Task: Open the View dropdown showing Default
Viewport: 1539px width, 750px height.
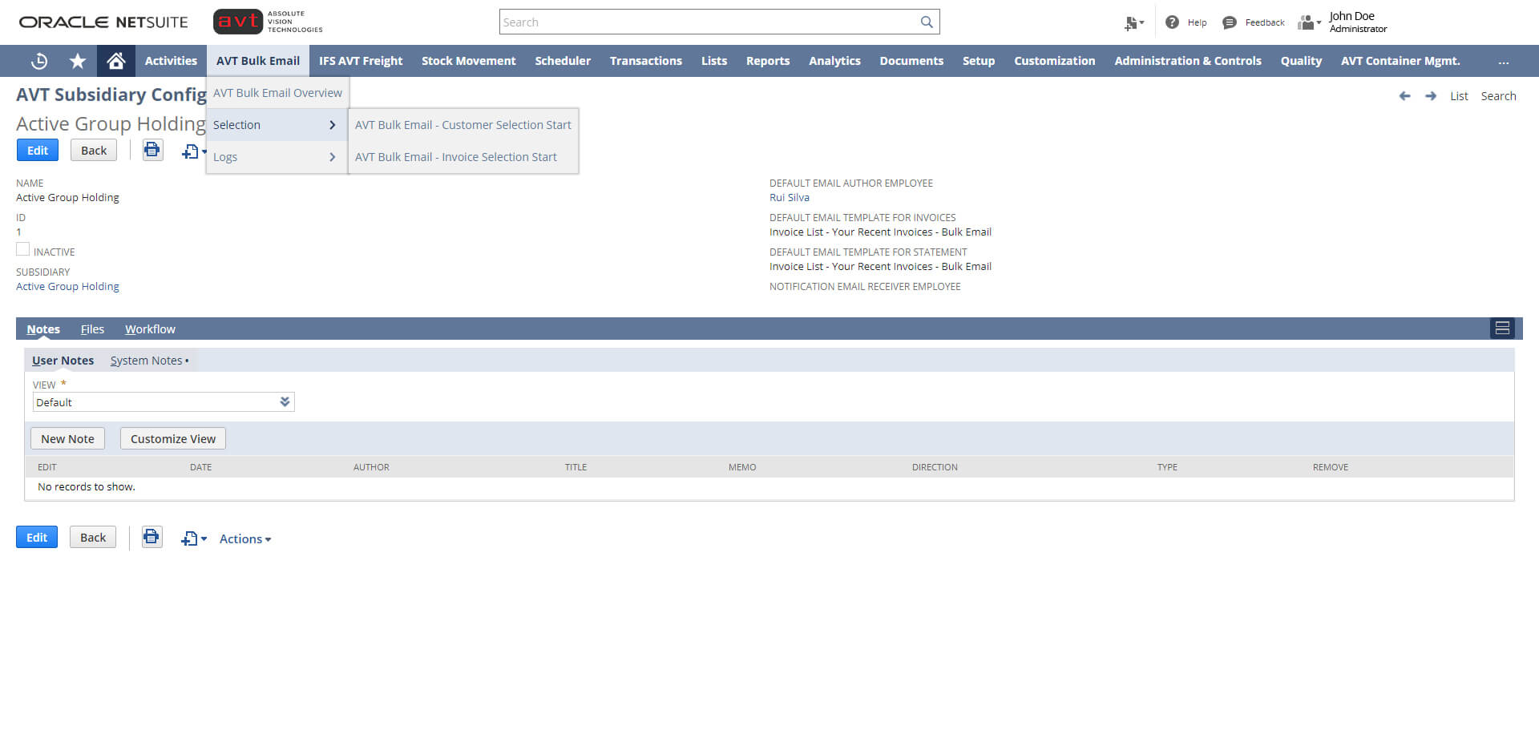Action: click(x=163, y=401)
